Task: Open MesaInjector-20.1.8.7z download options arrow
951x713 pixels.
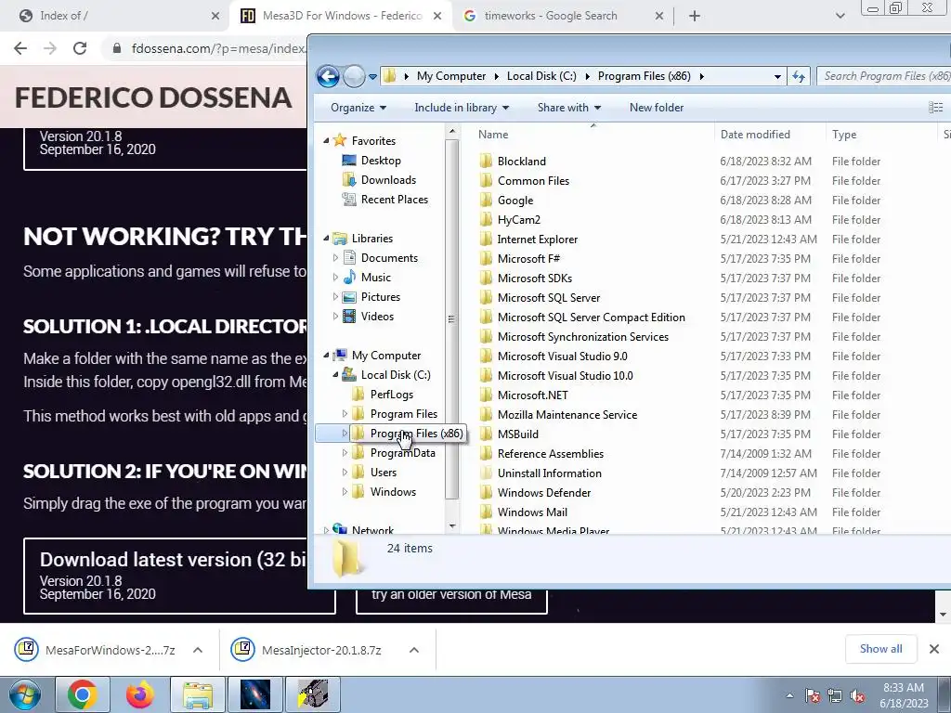Action: pyautogui.click(x=413, y=650)
